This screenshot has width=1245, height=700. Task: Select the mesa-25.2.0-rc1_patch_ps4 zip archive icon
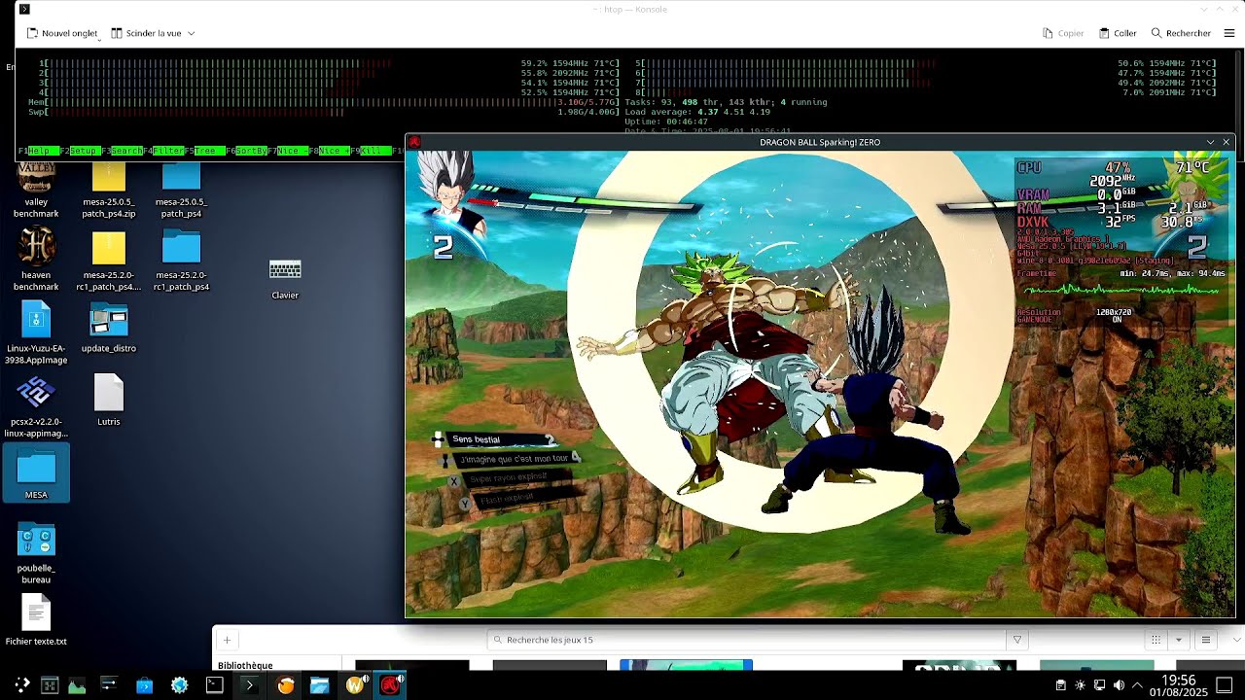(109, 261)
